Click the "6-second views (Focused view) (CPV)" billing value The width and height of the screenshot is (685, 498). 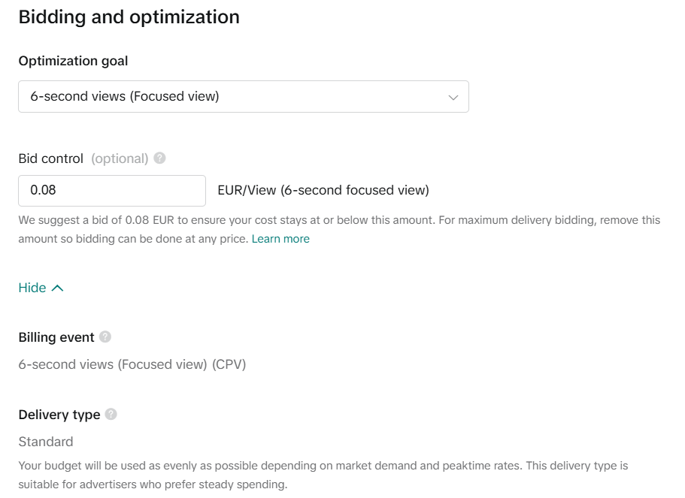click(132, 364)
